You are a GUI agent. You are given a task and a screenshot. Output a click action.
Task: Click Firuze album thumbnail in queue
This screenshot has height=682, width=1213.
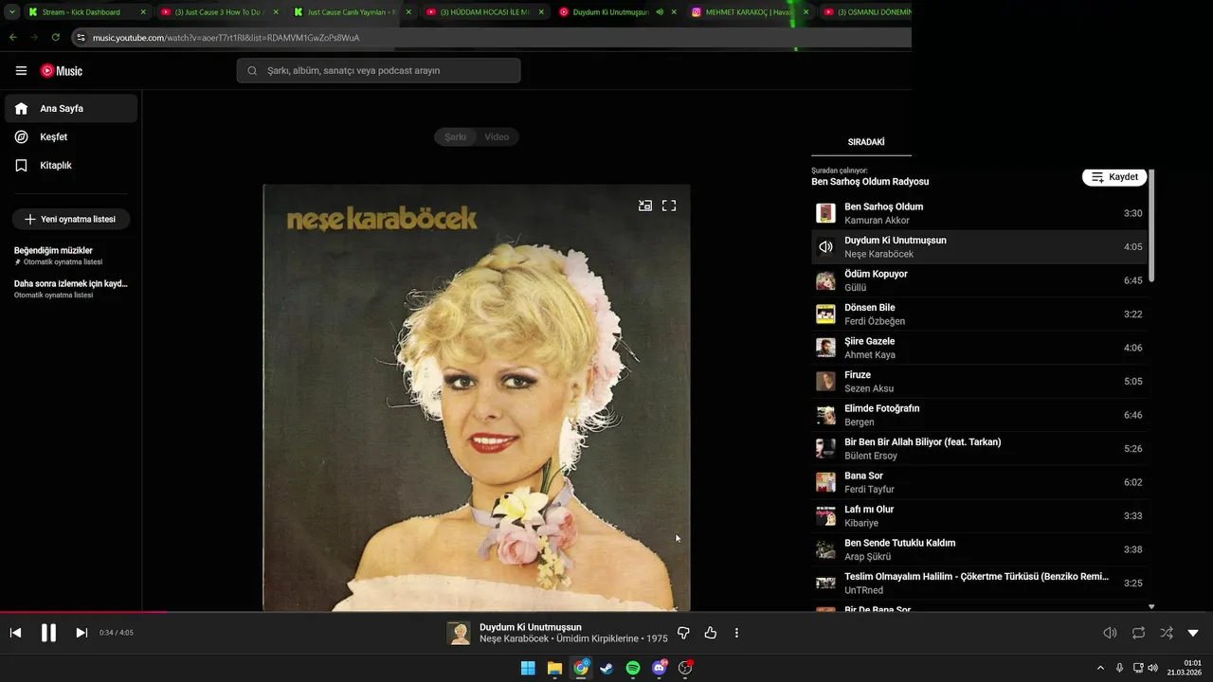point(825,382)
